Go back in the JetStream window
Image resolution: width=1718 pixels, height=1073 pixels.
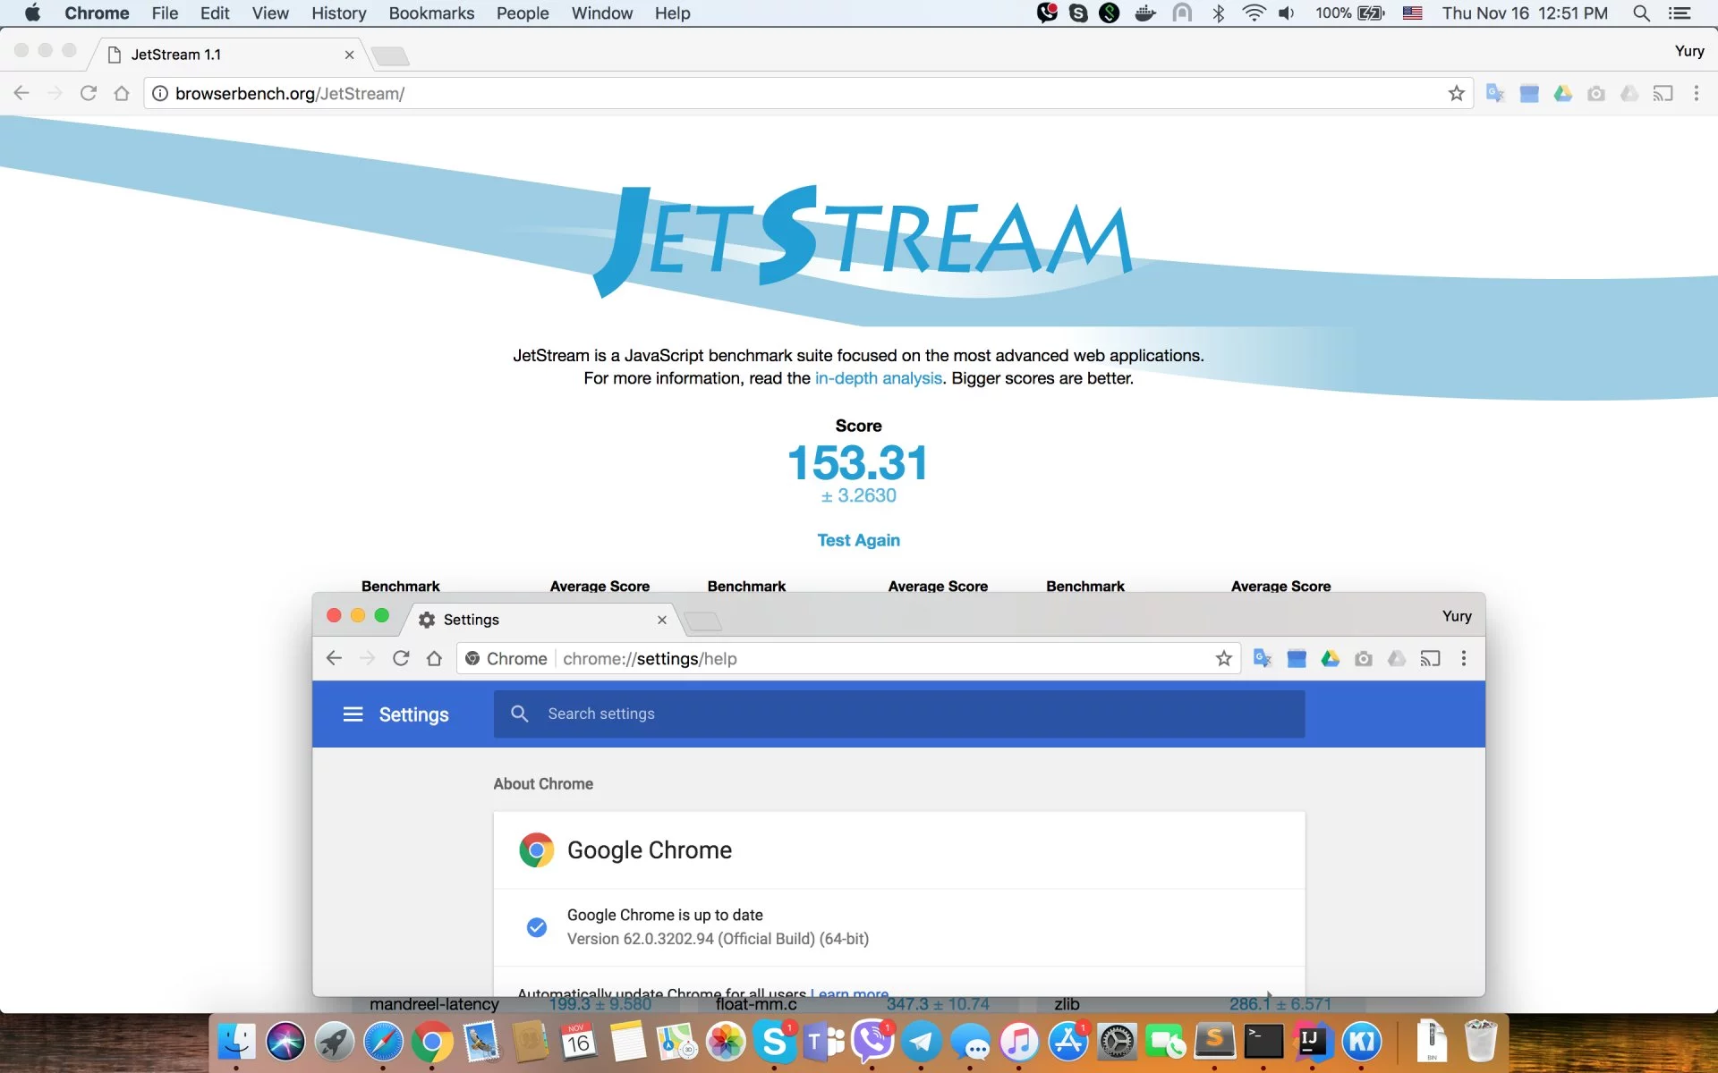tap(22, 93)
